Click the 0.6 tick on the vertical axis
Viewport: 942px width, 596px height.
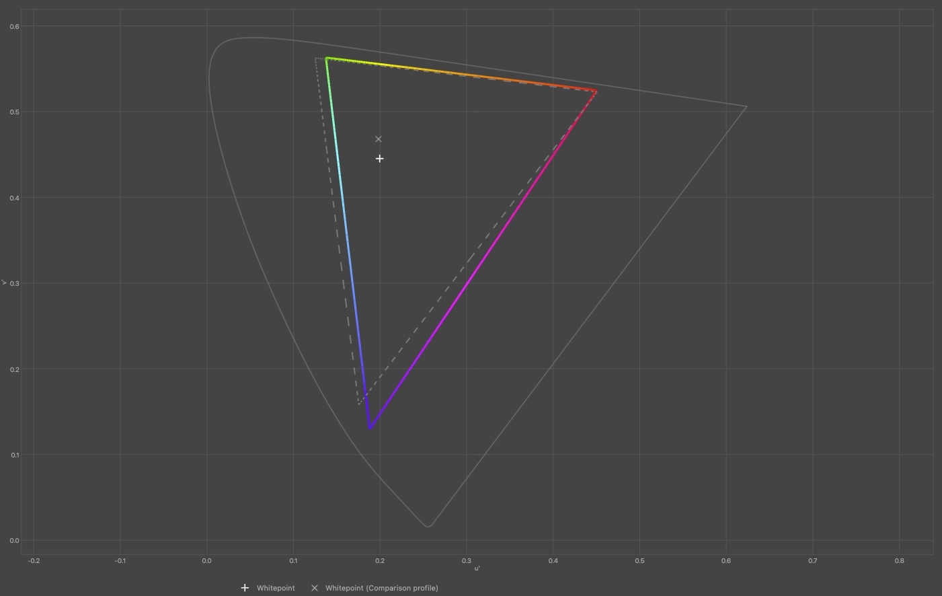click(x=15, y=26)
